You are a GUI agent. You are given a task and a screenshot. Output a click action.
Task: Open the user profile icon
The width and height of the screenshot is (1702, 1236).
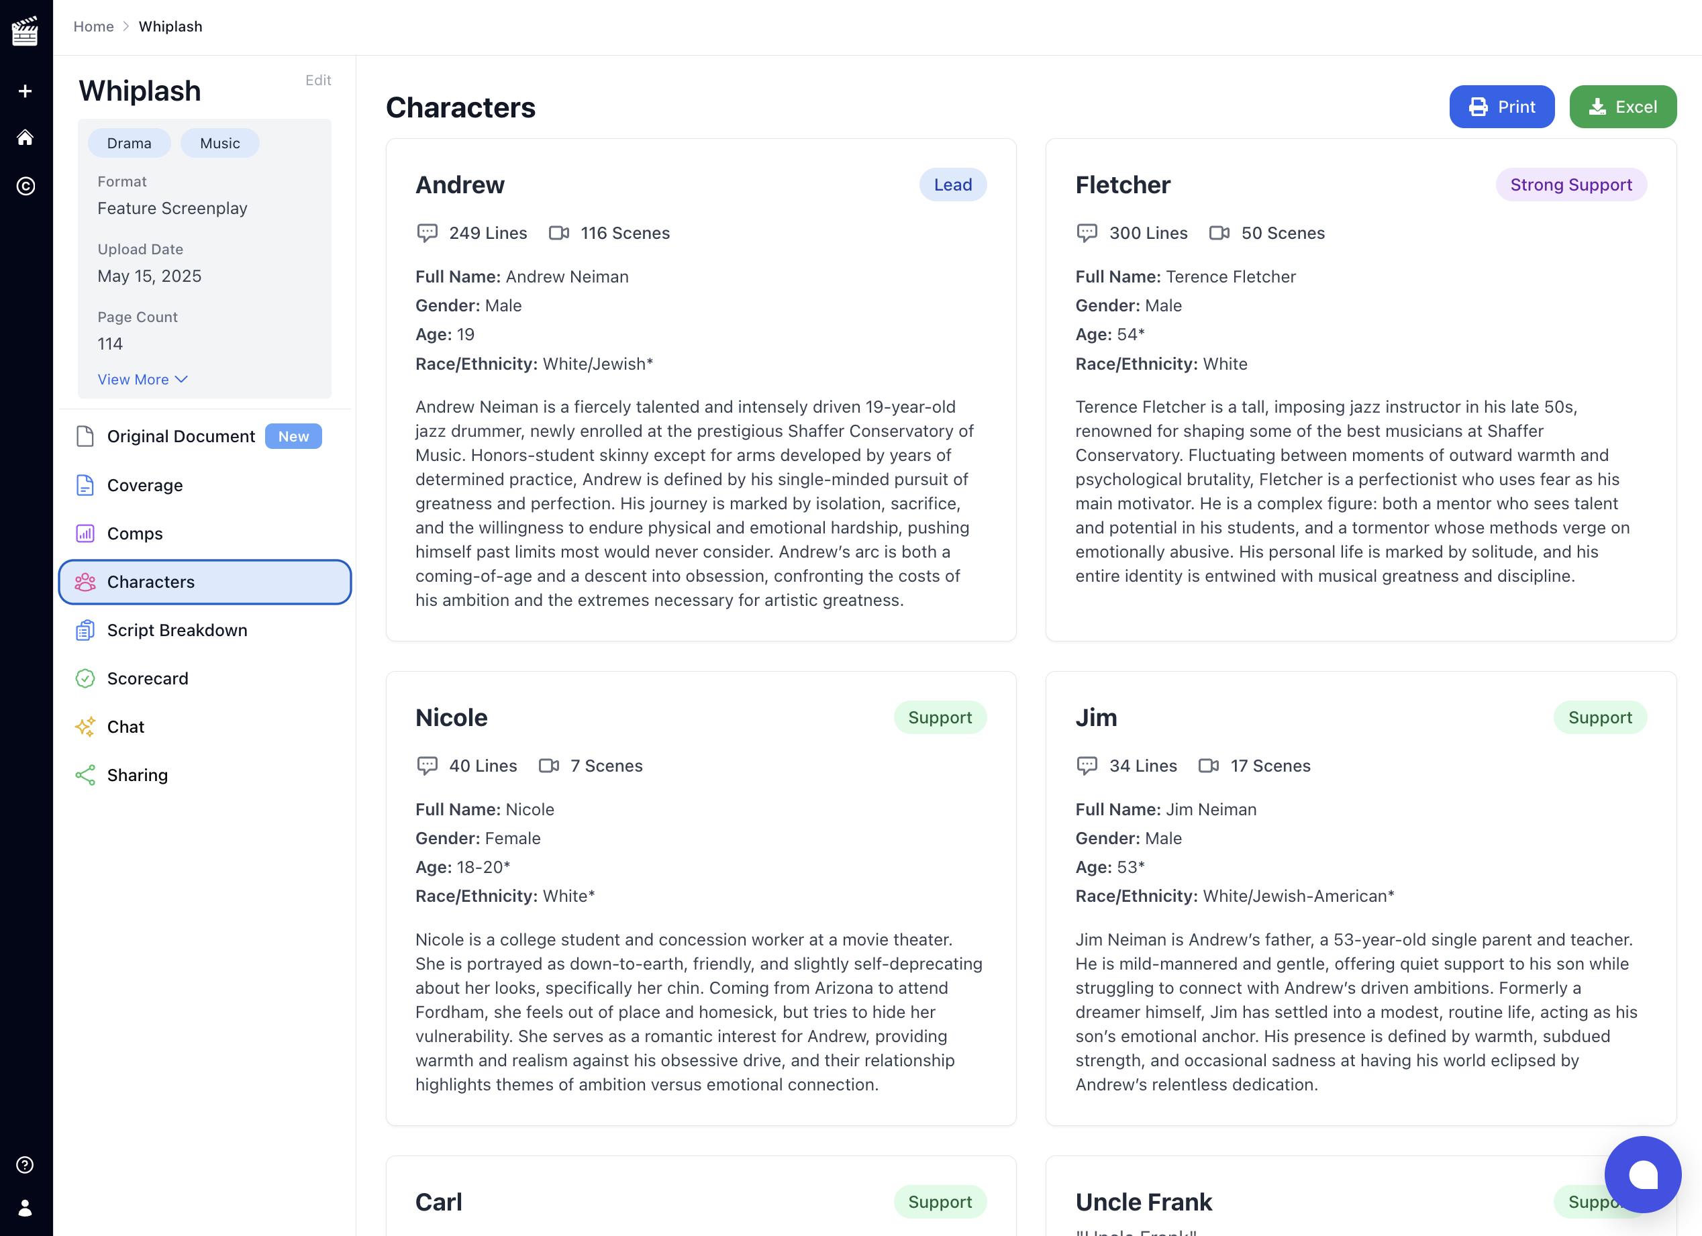pos(26,1208)
